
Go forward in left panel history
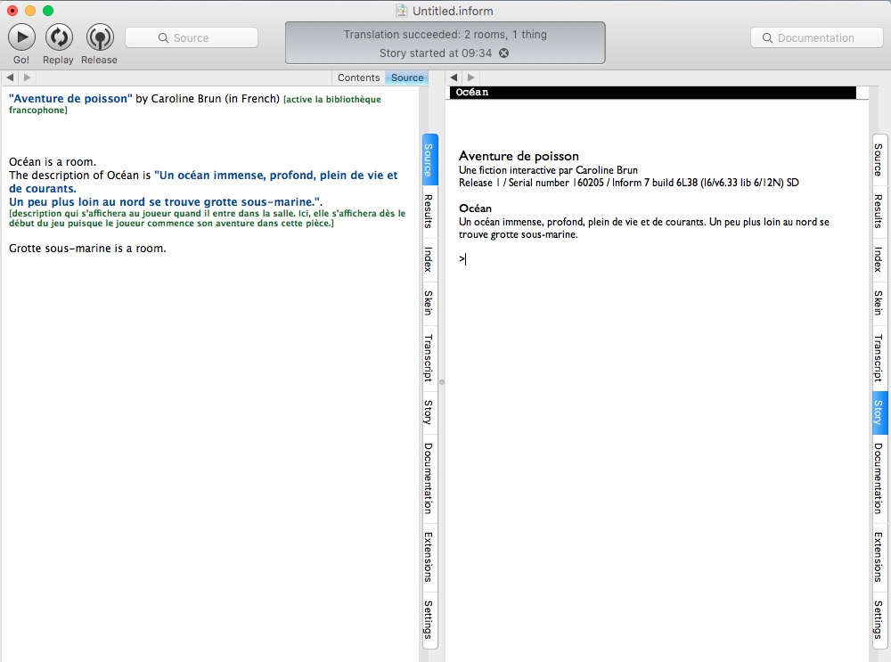pos(27,78)
